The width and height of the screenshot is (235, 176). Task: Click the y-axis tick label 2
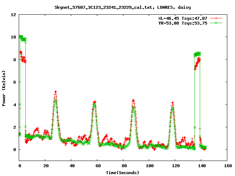(15, 127)
